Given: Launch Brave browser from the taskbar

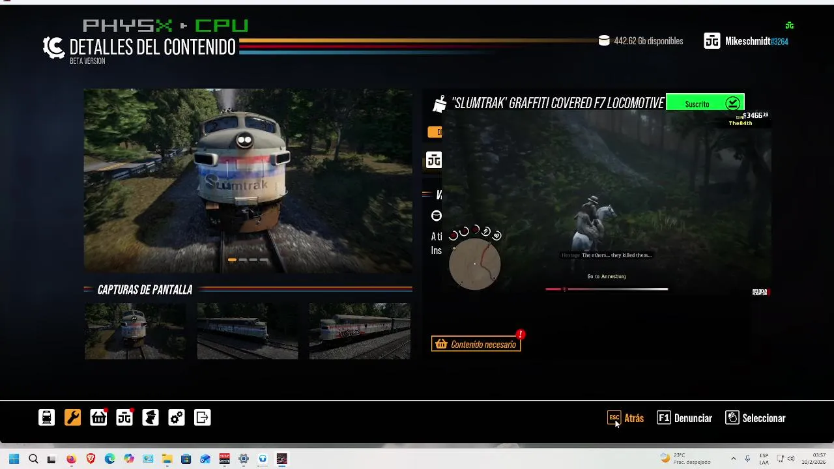Looking at the screenshot, I should (x=91, y=459).
